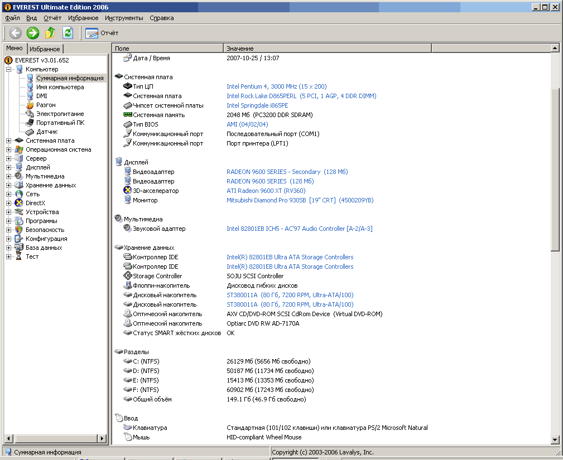Expand the Операционная система tree node
The image size is (563, 460).
8,149
